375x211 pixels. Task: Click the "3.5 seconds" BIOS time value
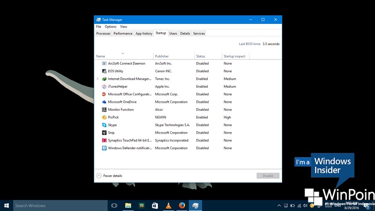click(x=271, y=44)
